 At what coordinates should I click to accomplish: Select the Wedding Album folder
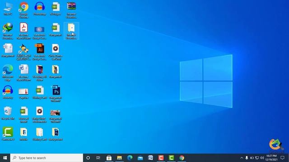[x=39, y=73]
